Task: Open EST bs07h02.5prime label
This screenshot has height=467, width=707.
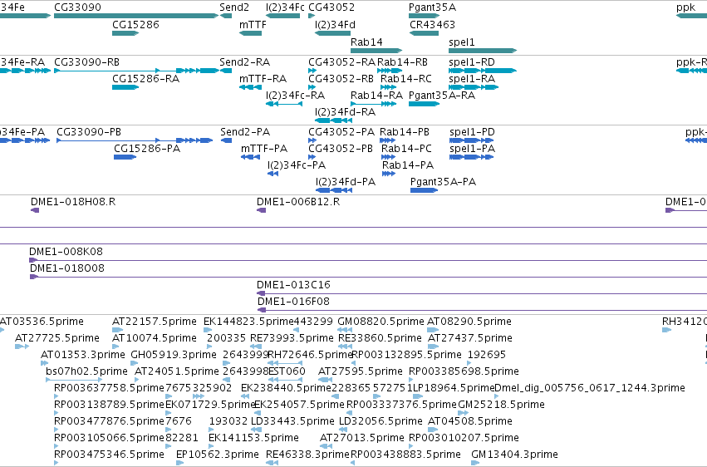Action: coord(87,371)
